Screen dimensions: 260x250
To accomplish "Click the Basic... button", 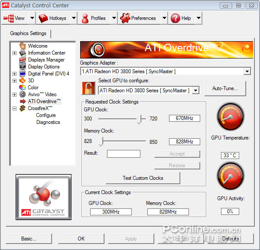I will tap(29, 239).
